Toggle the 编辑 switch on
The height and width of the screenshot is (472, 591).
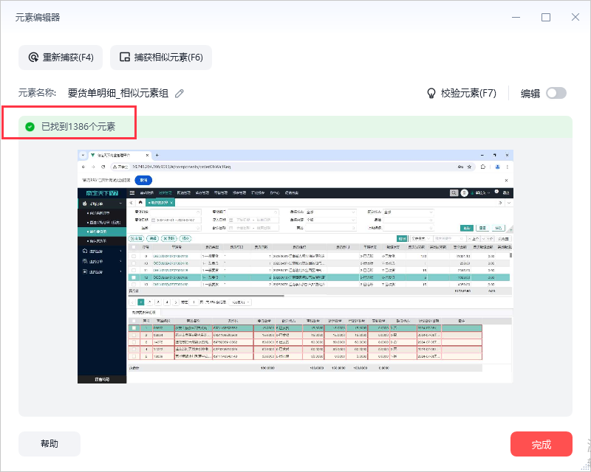click(x=556, y=94)
